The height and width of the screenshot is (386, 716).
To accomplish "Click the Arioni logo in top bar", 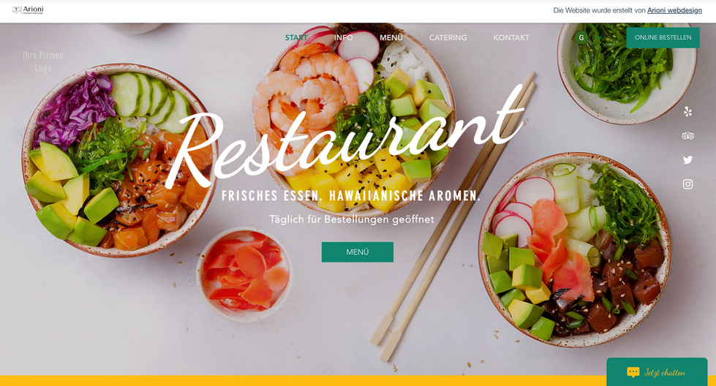I will 28,10.
